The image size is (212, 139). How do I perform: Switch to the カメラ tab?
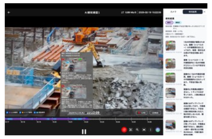point(173,12)
